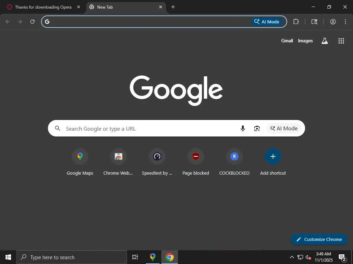Viewport: 353px width, 264px height.
Task: Open the tab search icon in toolbar
Action: (x=314, y=22)
